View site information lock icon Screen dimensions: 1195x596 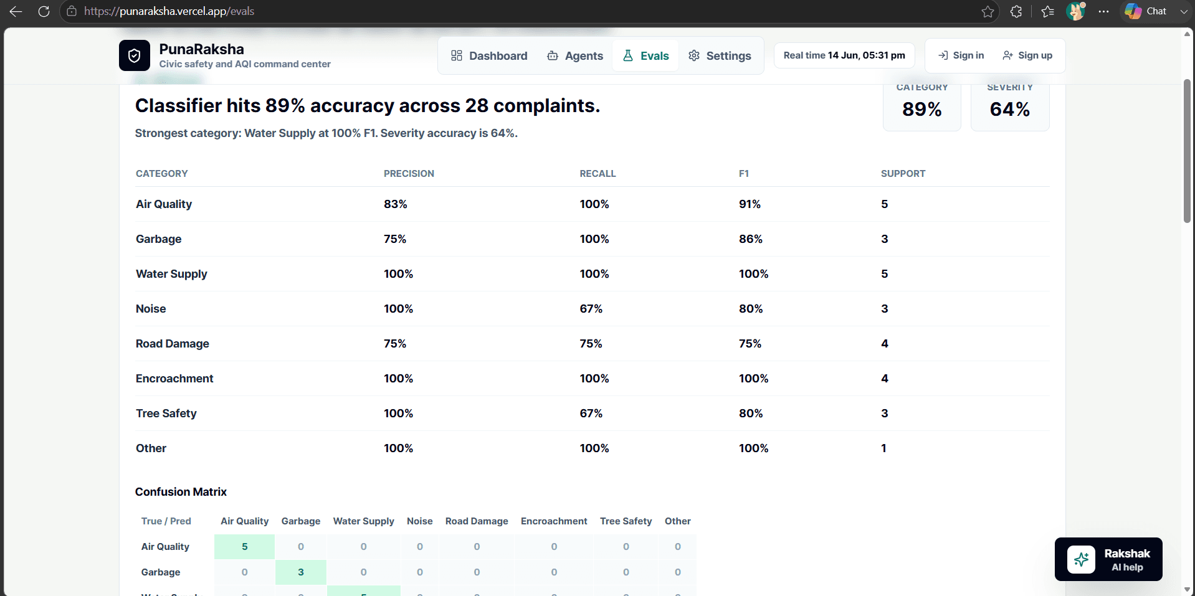[72, 11]
